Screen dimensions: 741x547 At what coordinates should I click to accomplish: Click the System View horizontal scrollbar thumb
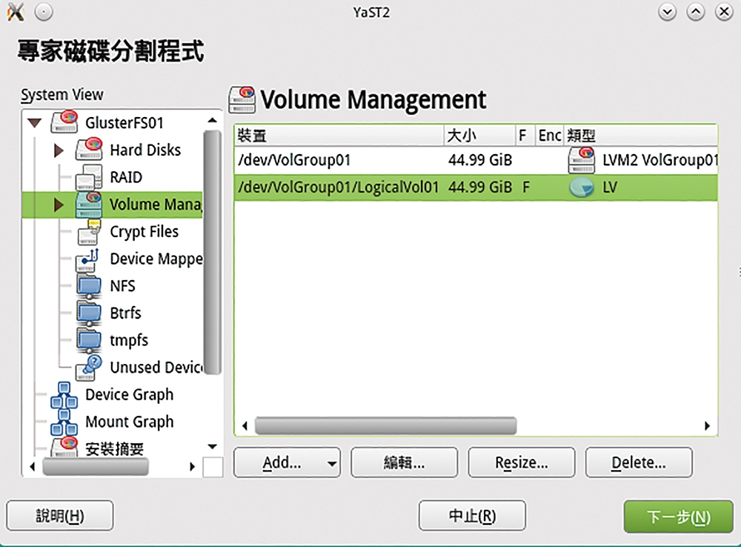[96, 467]
